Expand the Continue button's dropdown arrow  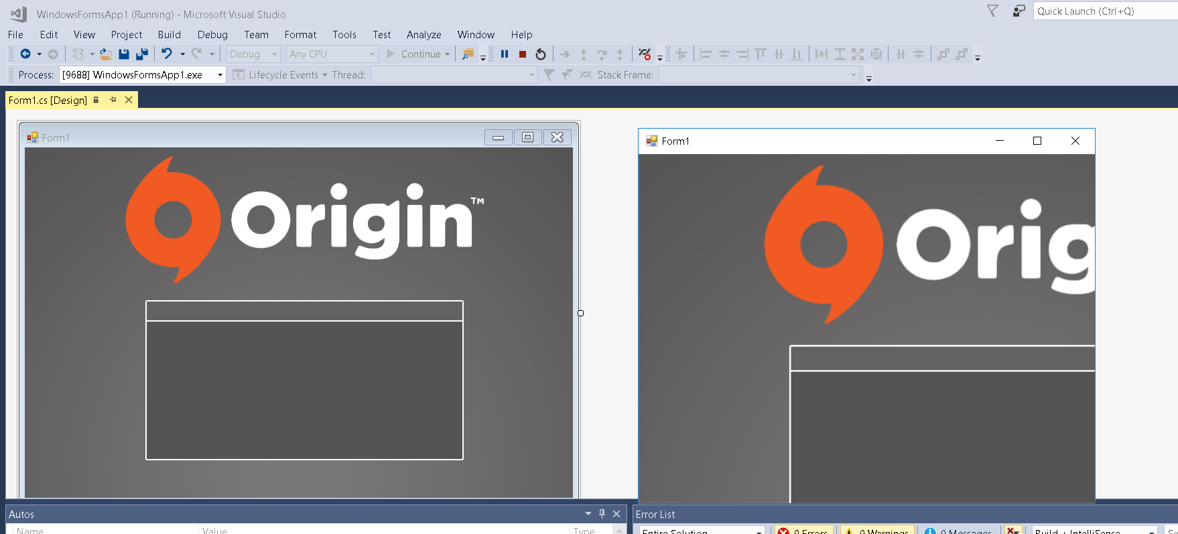[x=448, y=54]
